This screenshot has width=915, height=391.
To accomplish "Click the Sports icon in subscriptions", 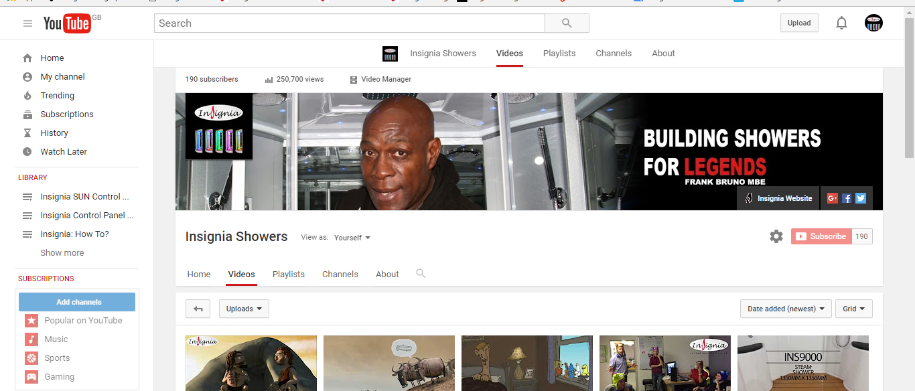I will (x=31, y=358).
